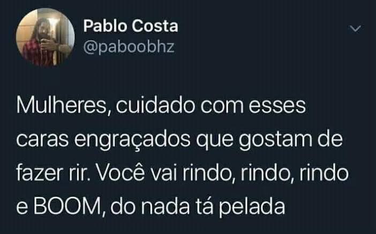Click the word gostam in the tweet
This screenshot has width=376, height=234.
point(275,140)
